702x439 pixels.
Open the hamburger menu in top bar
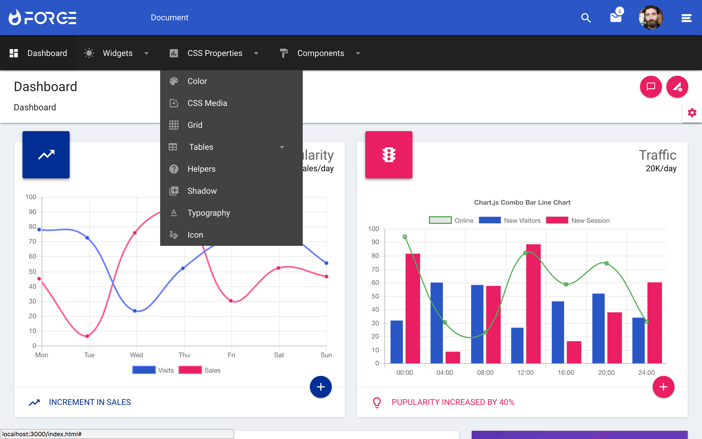coord(686,18)
